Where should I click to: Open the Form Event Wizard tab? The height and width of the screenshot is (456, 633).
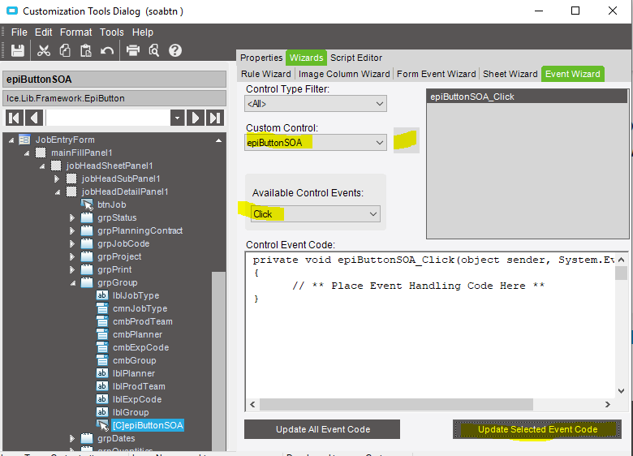(x=437, y=74)
